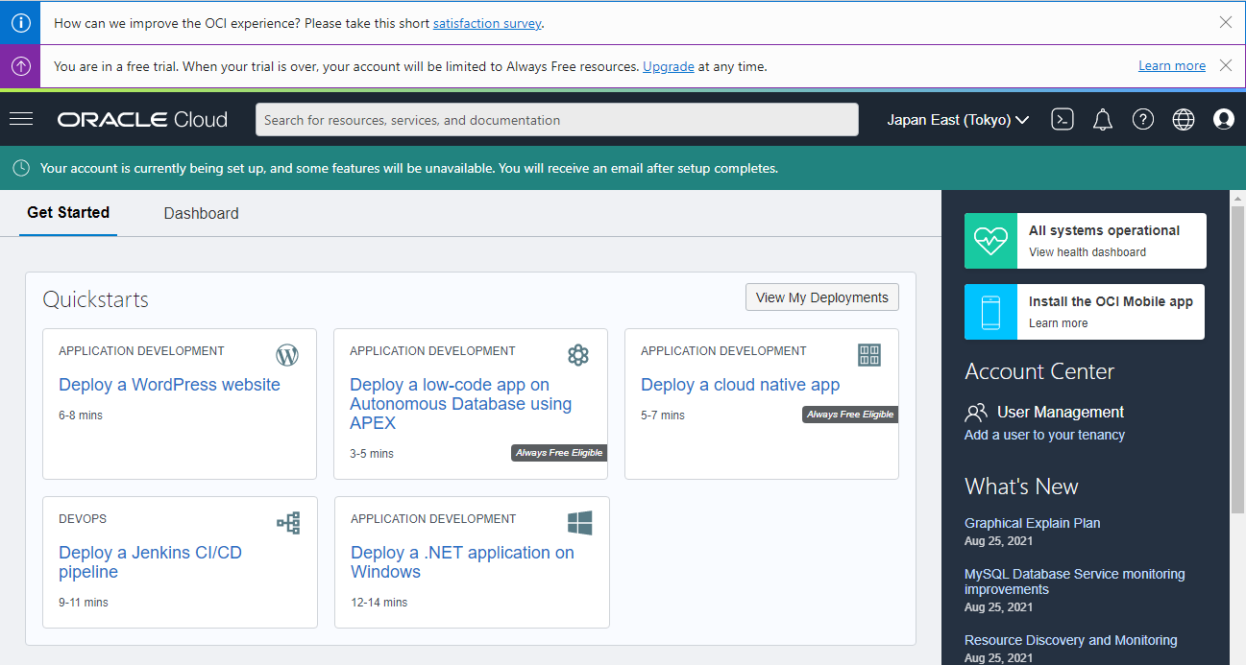Click the clock icon in setup banner
Image resolution: width=1246 pixels, height=665 pixels.
[21, 168]
